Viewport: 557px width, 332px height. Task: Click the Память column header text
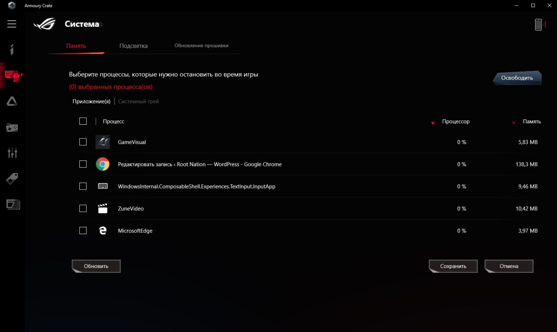coord(532,121)
